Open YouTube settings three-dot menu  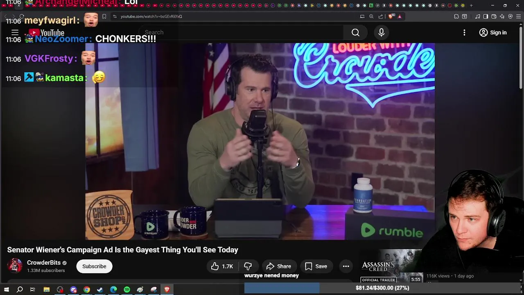464,32
